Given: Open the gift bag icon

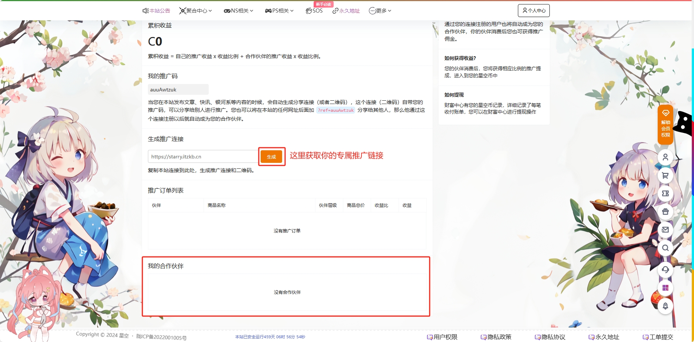Looking at the screenshot, I should coord(665,212).
